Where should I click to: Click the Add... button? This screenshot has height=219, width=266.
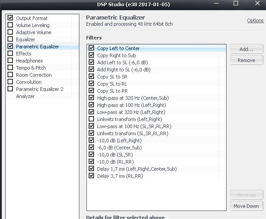point(246,49)
